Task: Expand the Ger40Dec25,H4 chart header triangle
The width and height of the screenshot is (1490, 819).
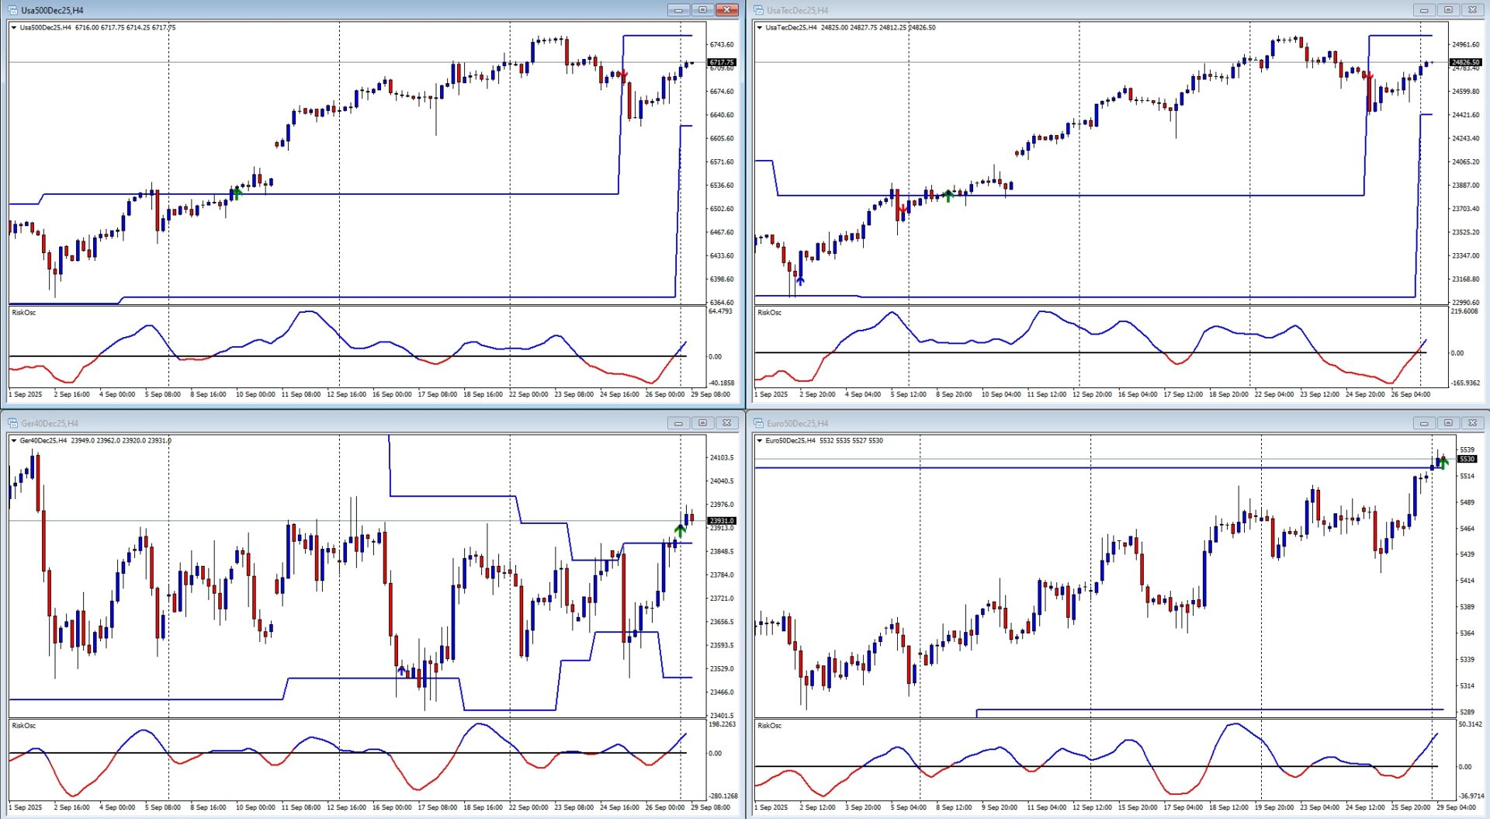Action: point(14,441)
